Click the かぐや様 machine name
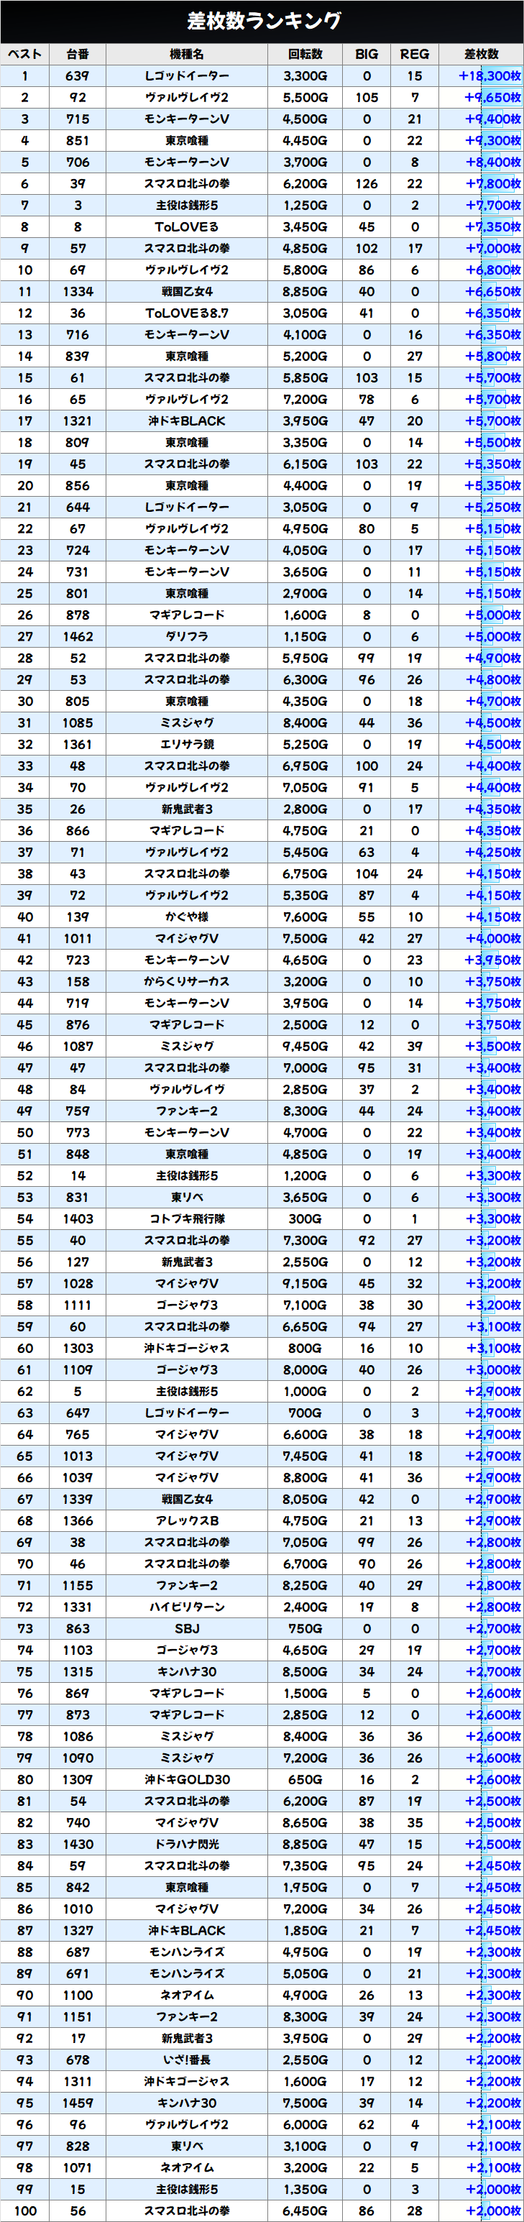The width and height of the screenshot is (524, 2222). coord(186,917)
